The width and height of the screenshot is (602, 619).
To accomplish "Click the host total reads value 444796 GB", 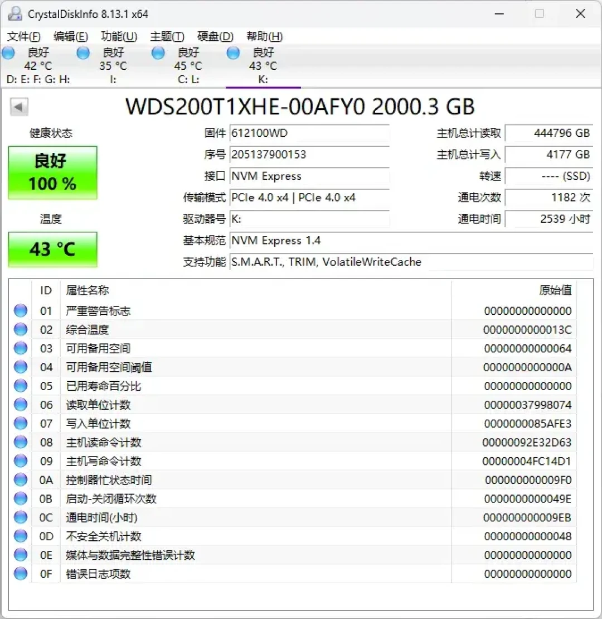I will [x=549, y=133].
